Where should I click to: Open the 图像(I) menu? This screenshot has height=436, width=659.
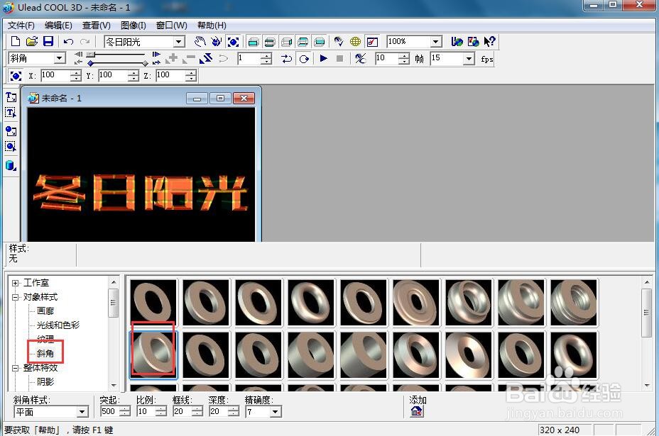(134, 26)
